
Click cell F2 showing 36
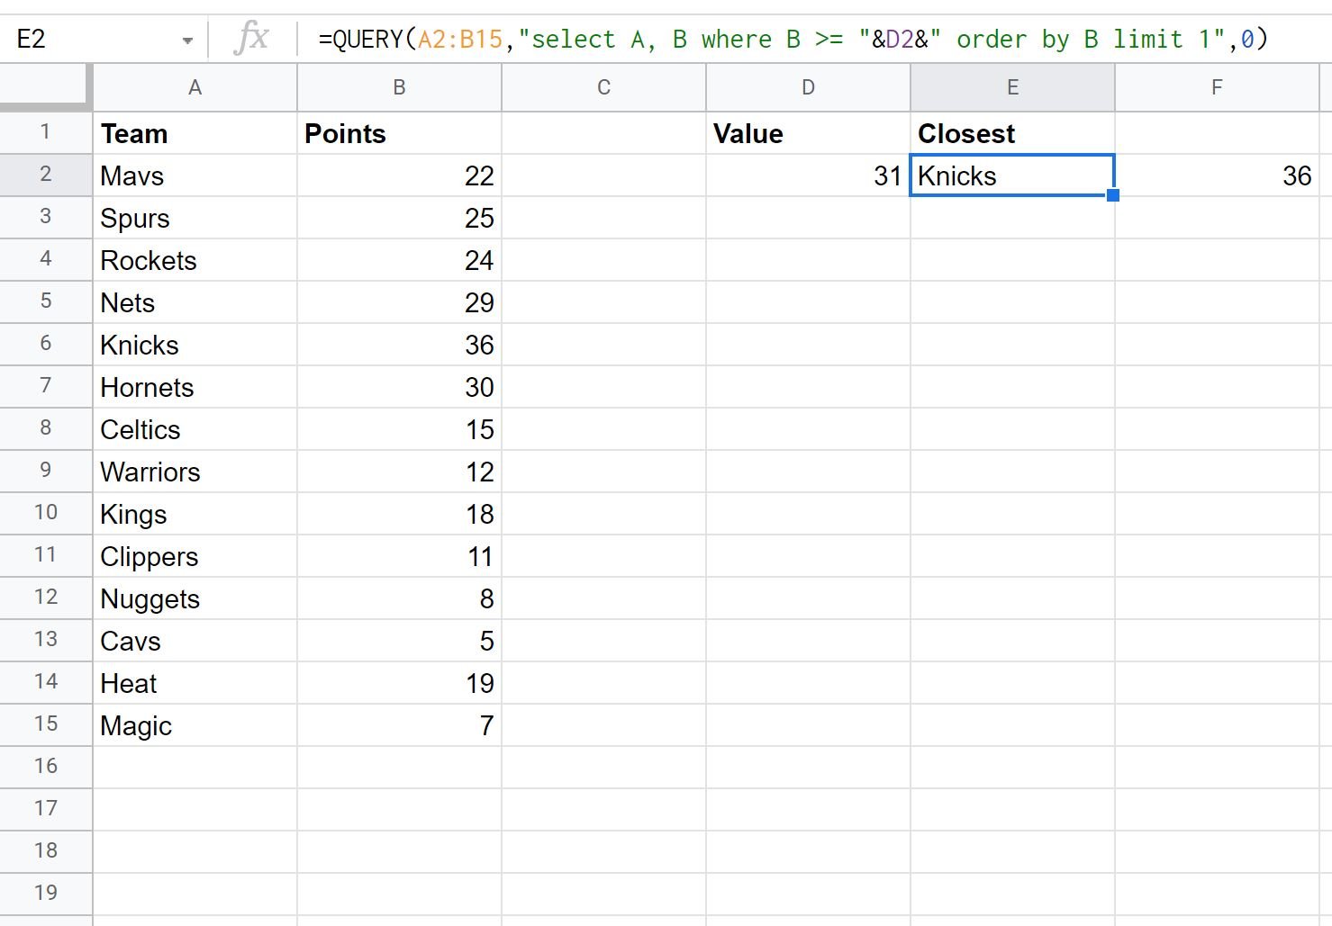click(x=1217, y=175)
